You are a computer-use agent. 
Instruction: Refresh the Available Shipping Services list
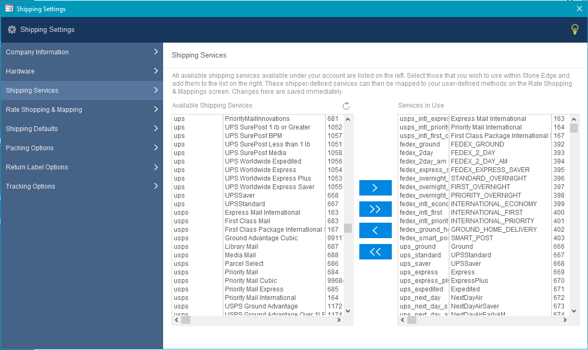346,106
